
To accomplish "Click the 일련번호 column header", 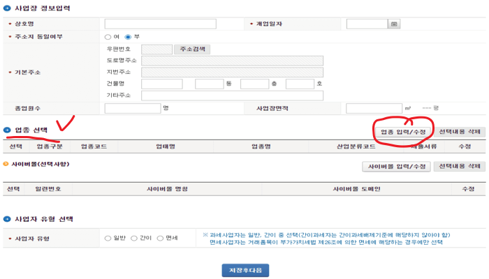I will 48,189.
